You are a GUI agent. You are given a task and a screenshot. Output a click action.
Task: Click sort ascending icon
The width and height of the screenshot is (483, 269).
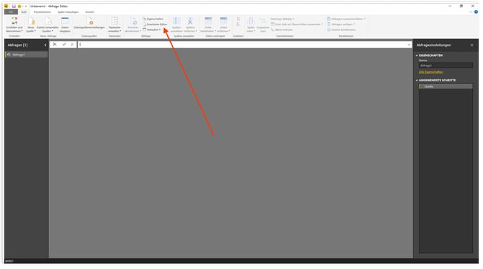(239, 19)
